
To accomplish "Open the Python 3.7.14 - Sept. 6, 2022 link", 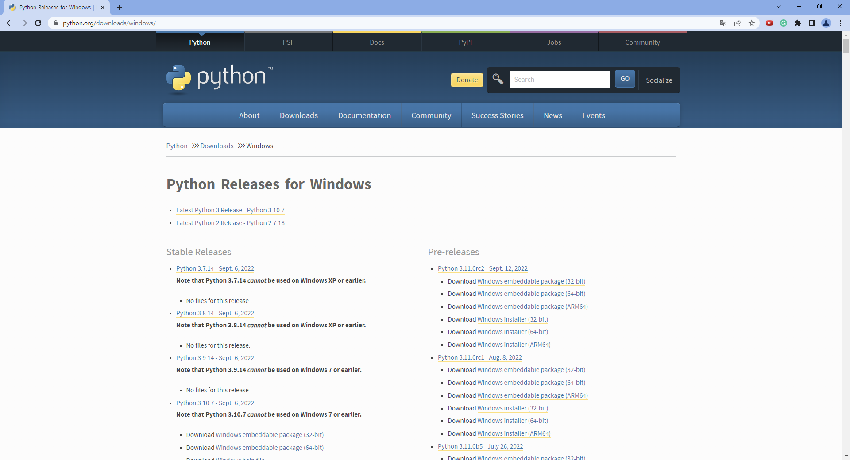I will (x=215, y=268).
